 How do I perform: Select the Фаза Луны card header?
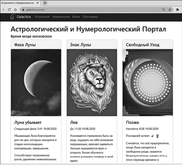[36, 45]
